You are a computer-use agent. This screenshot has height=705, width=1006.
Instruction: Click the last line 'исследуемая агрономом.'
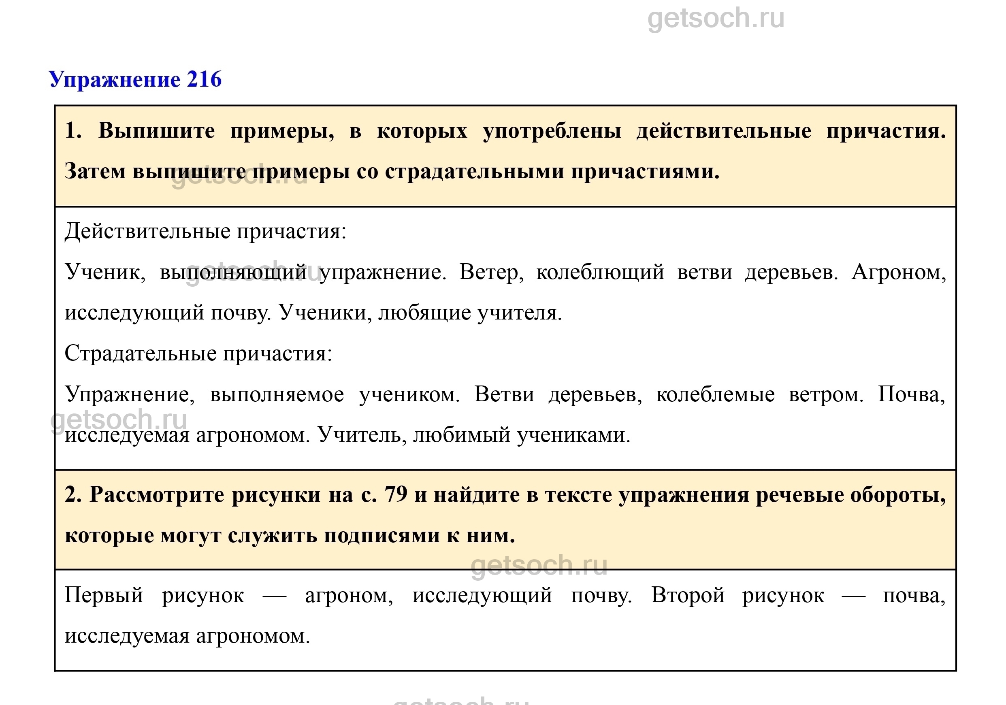coord(187,636)
